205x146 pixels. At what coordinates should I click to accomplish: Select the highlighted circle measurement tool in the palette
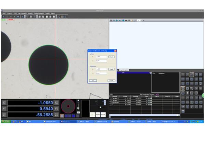192,75
